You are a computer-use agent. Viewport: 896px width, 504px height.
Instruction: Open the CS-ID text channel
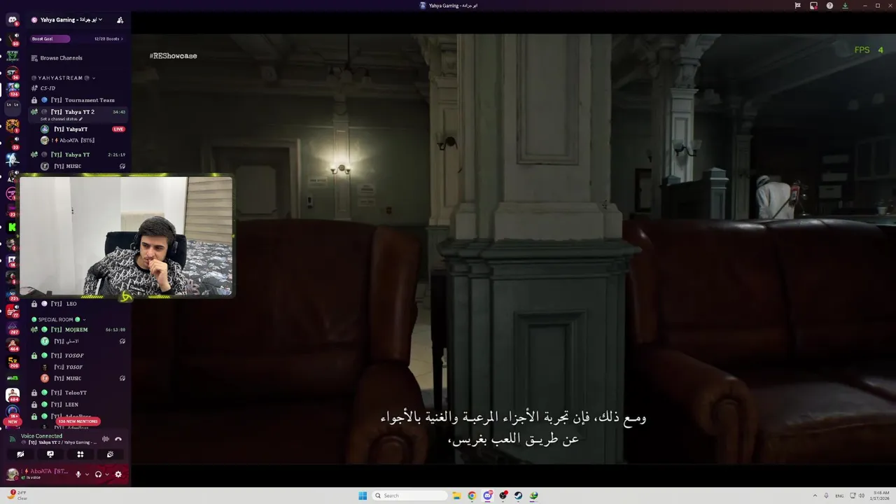pos(78,88)
